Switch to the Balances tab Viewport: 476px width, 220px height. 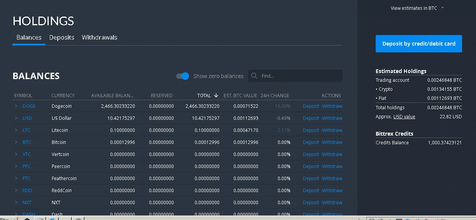29,37
